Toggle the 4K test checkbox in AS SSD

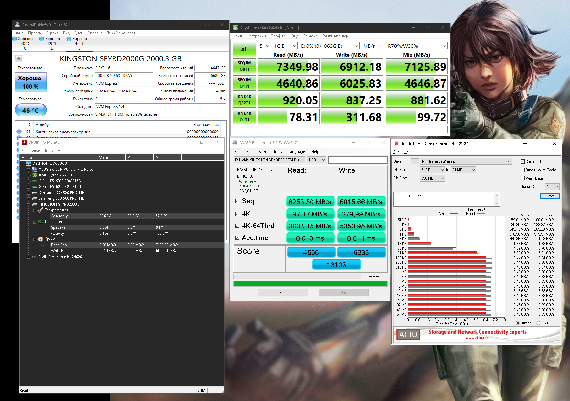237,214
